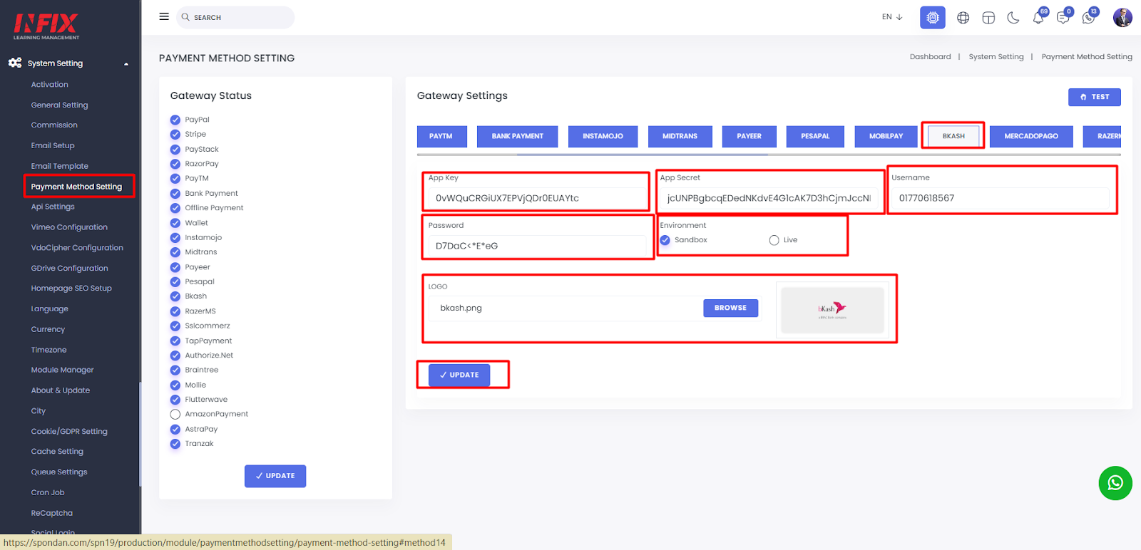Click the top search box

(235, 17)
